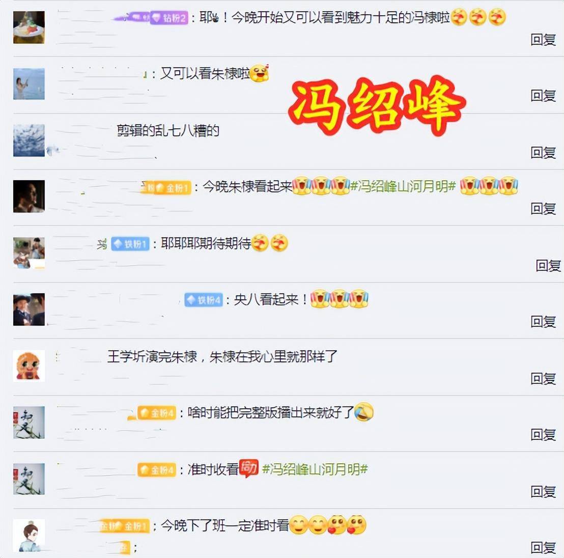Image resolution: width=564 pixels, height=558 pixels.
Task: Click the 冯绍峰 red-yellow overlay text
Action: (x=377, y=106)
